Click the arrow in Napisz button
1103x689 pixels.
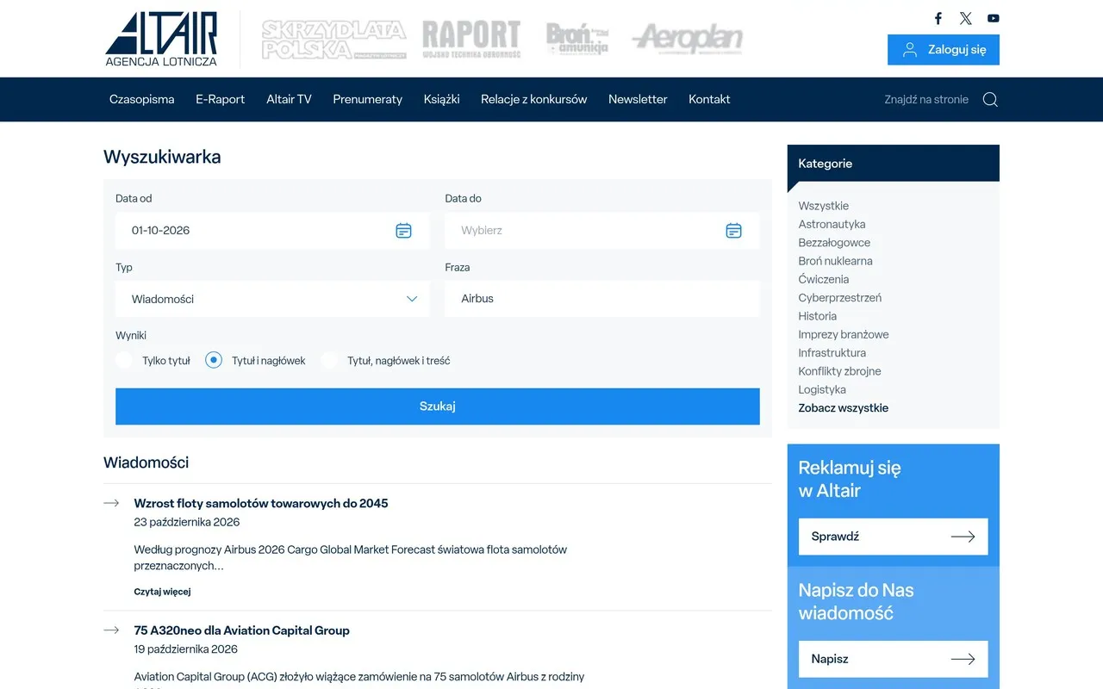pos(963,659)
